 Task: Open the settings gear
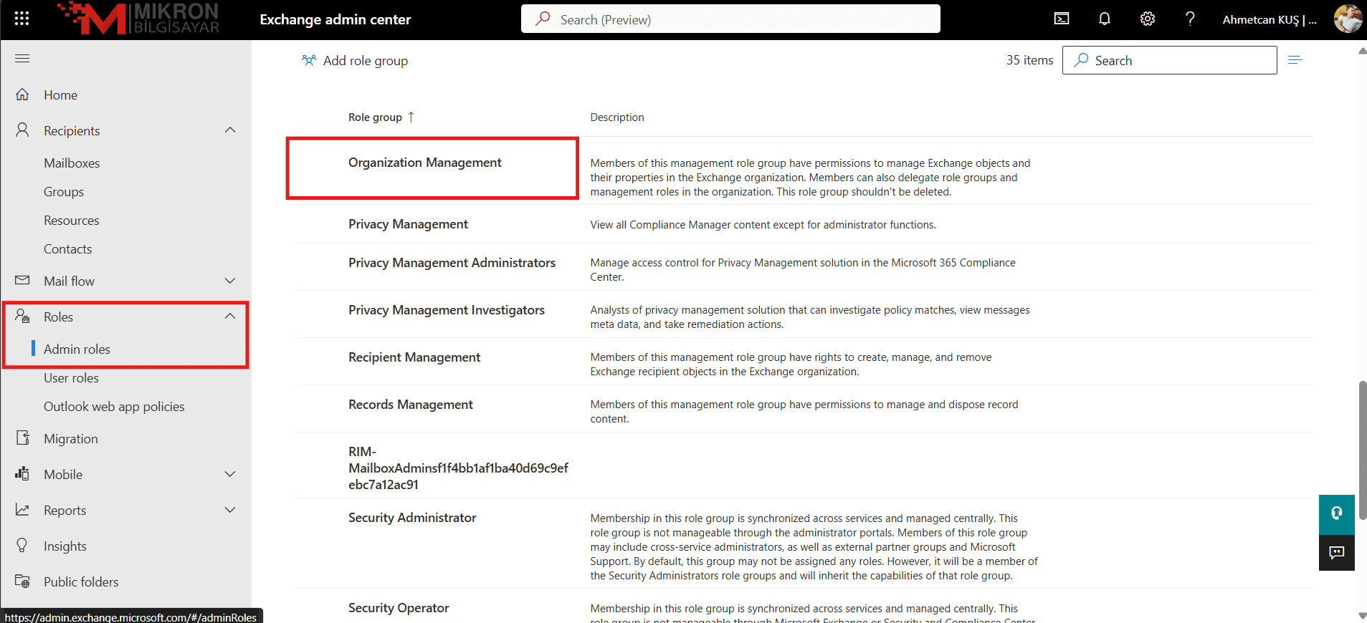tap(1148, 19)
